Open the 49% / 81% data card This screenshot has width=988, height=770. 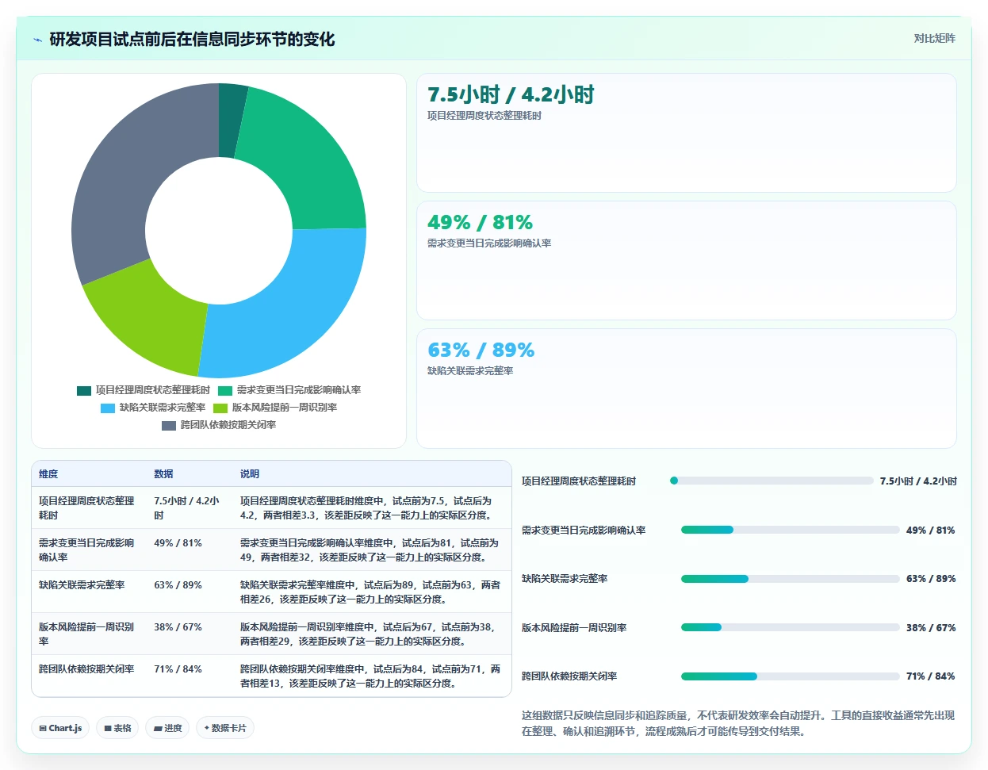point(687,260)
